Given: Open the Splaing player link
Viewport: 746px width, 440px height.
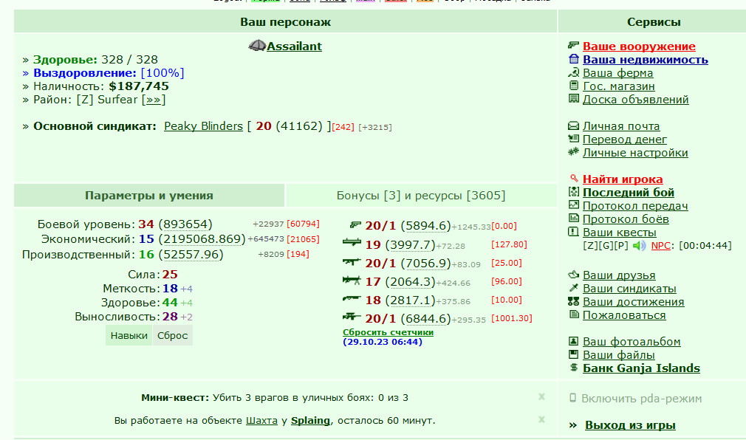Looking at the screenshot, I should point(310,421).
